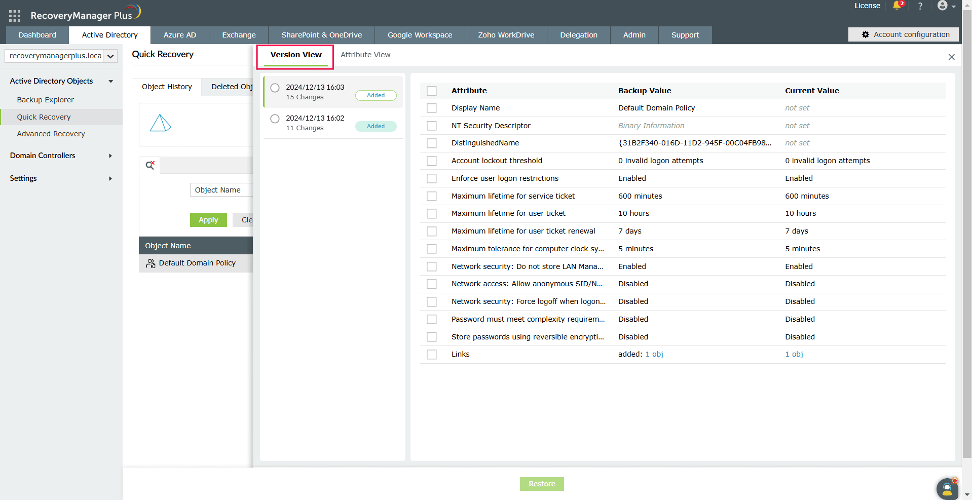Open the License link
The height and width of the screenshot is (500, 972).
tap(867, 6)
